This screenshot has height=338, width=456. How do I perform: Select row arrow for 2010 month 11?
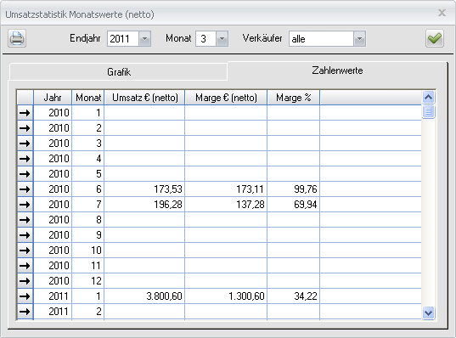25,266
